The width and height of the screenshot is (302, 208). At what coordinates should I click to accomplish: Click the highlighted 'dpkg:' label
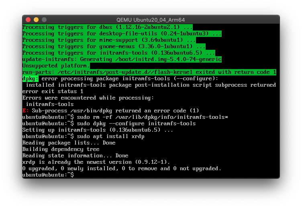tap(30, 79)
